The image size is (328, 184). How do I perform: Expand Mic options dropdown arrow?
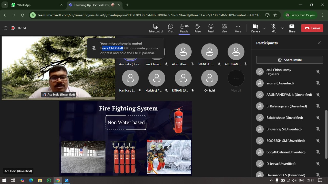click(282, 28)
